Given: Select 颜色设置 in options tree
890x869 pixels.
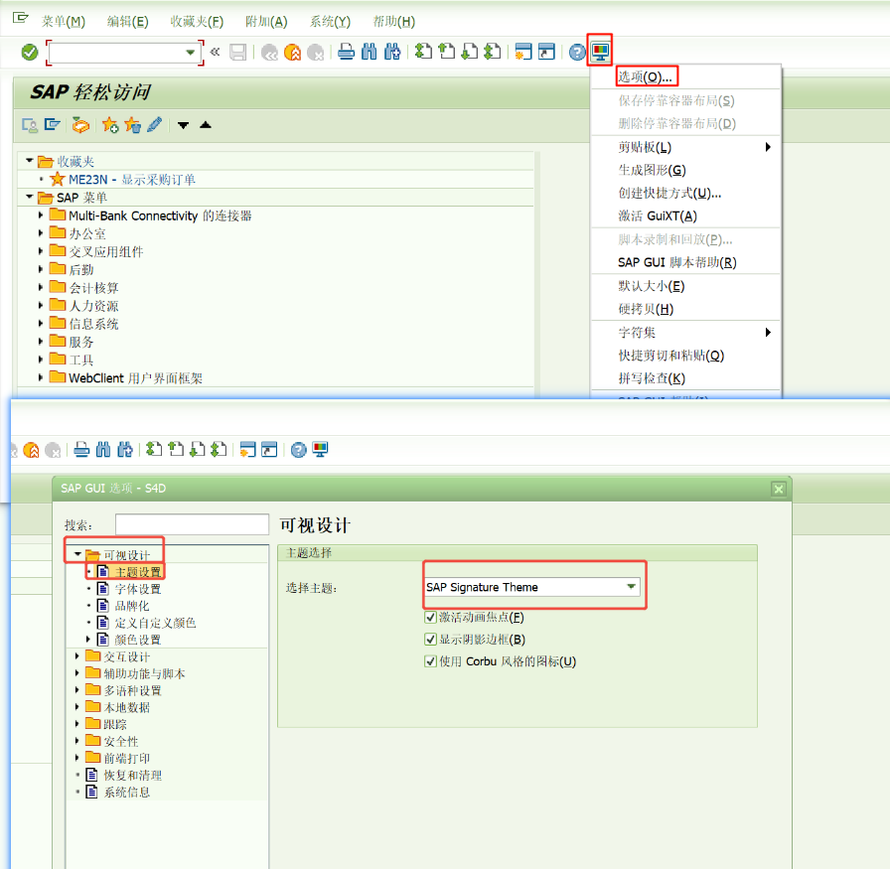Looking at the screenshot, I should point(138,640).
